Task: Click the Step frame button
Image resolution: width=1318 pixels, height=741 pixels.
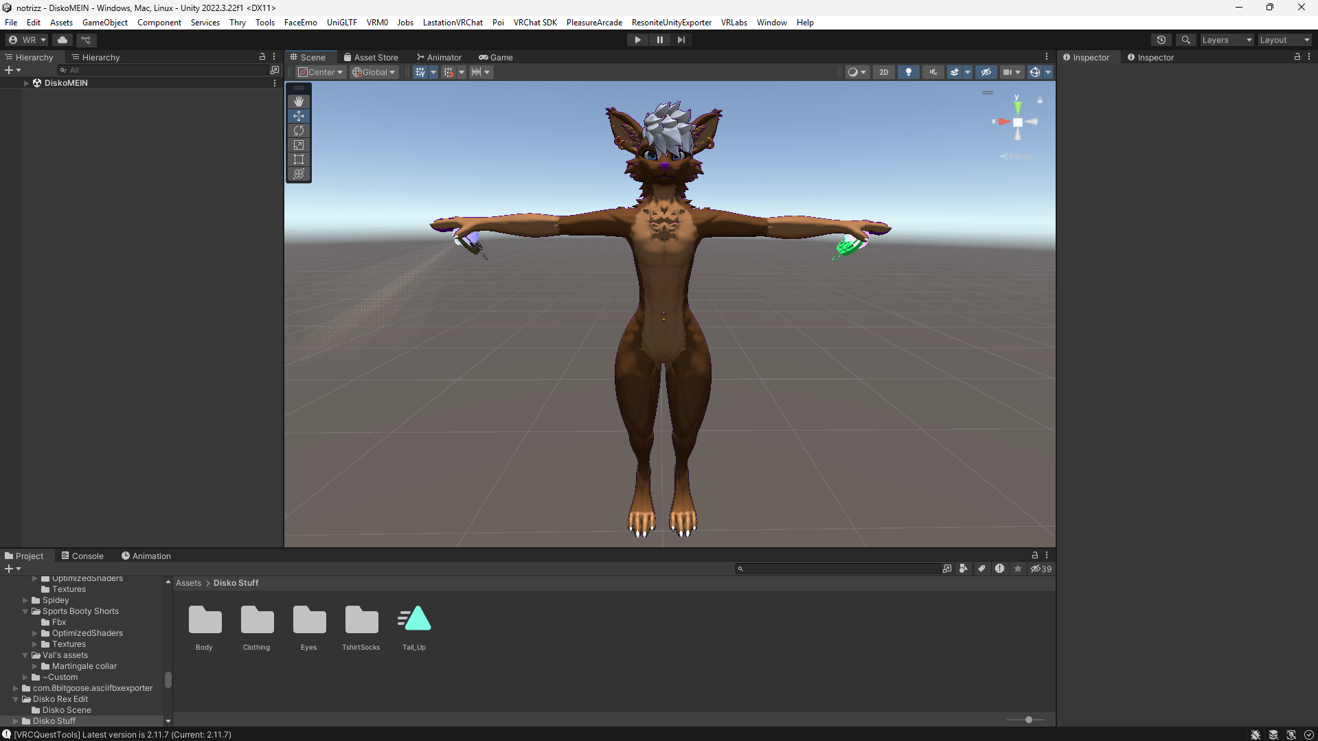Action: pyautogui.click(x=681, y=40)
